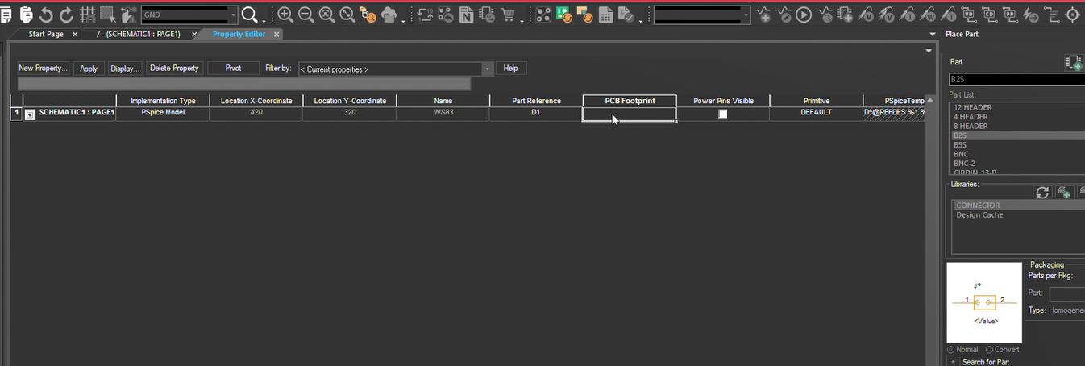Click the Create Netlist icon
1085x366 pixels.
tap(466, 15)
